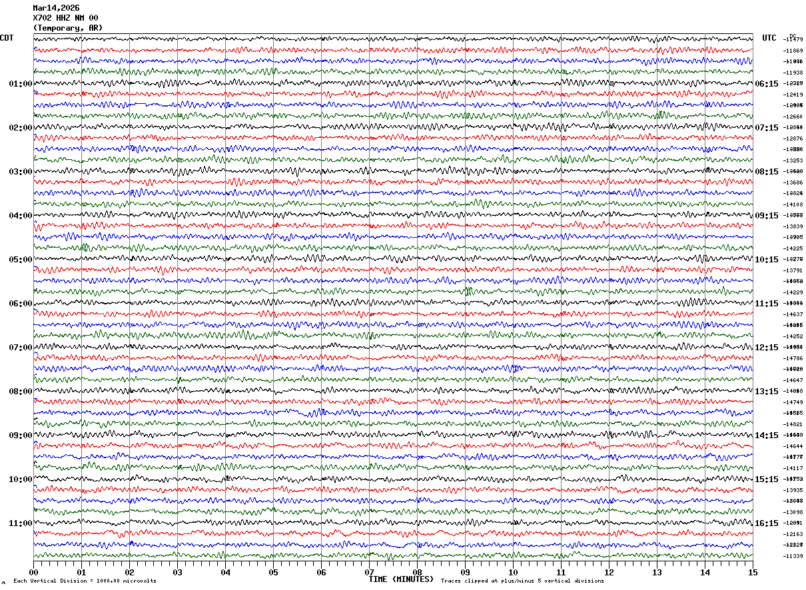Select the 07:00 CDT row label
The height and width of the screenshot is (590, 806).
click(21, 348)
